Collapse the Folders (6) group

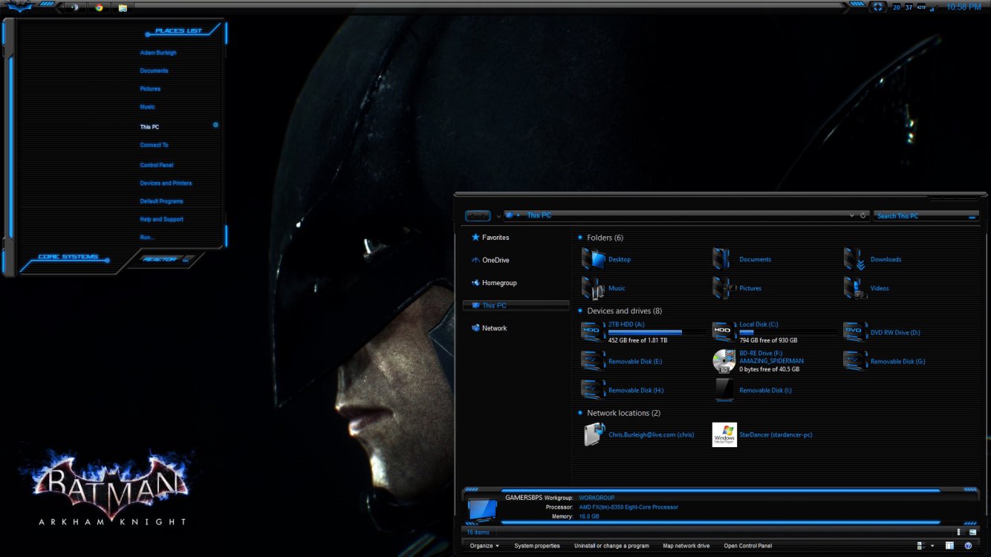(x=580, y=238)
